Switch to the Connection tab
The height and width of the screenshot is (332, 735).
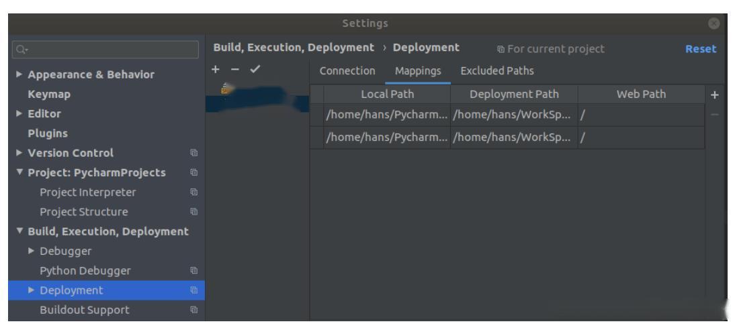tap(347, 70)
